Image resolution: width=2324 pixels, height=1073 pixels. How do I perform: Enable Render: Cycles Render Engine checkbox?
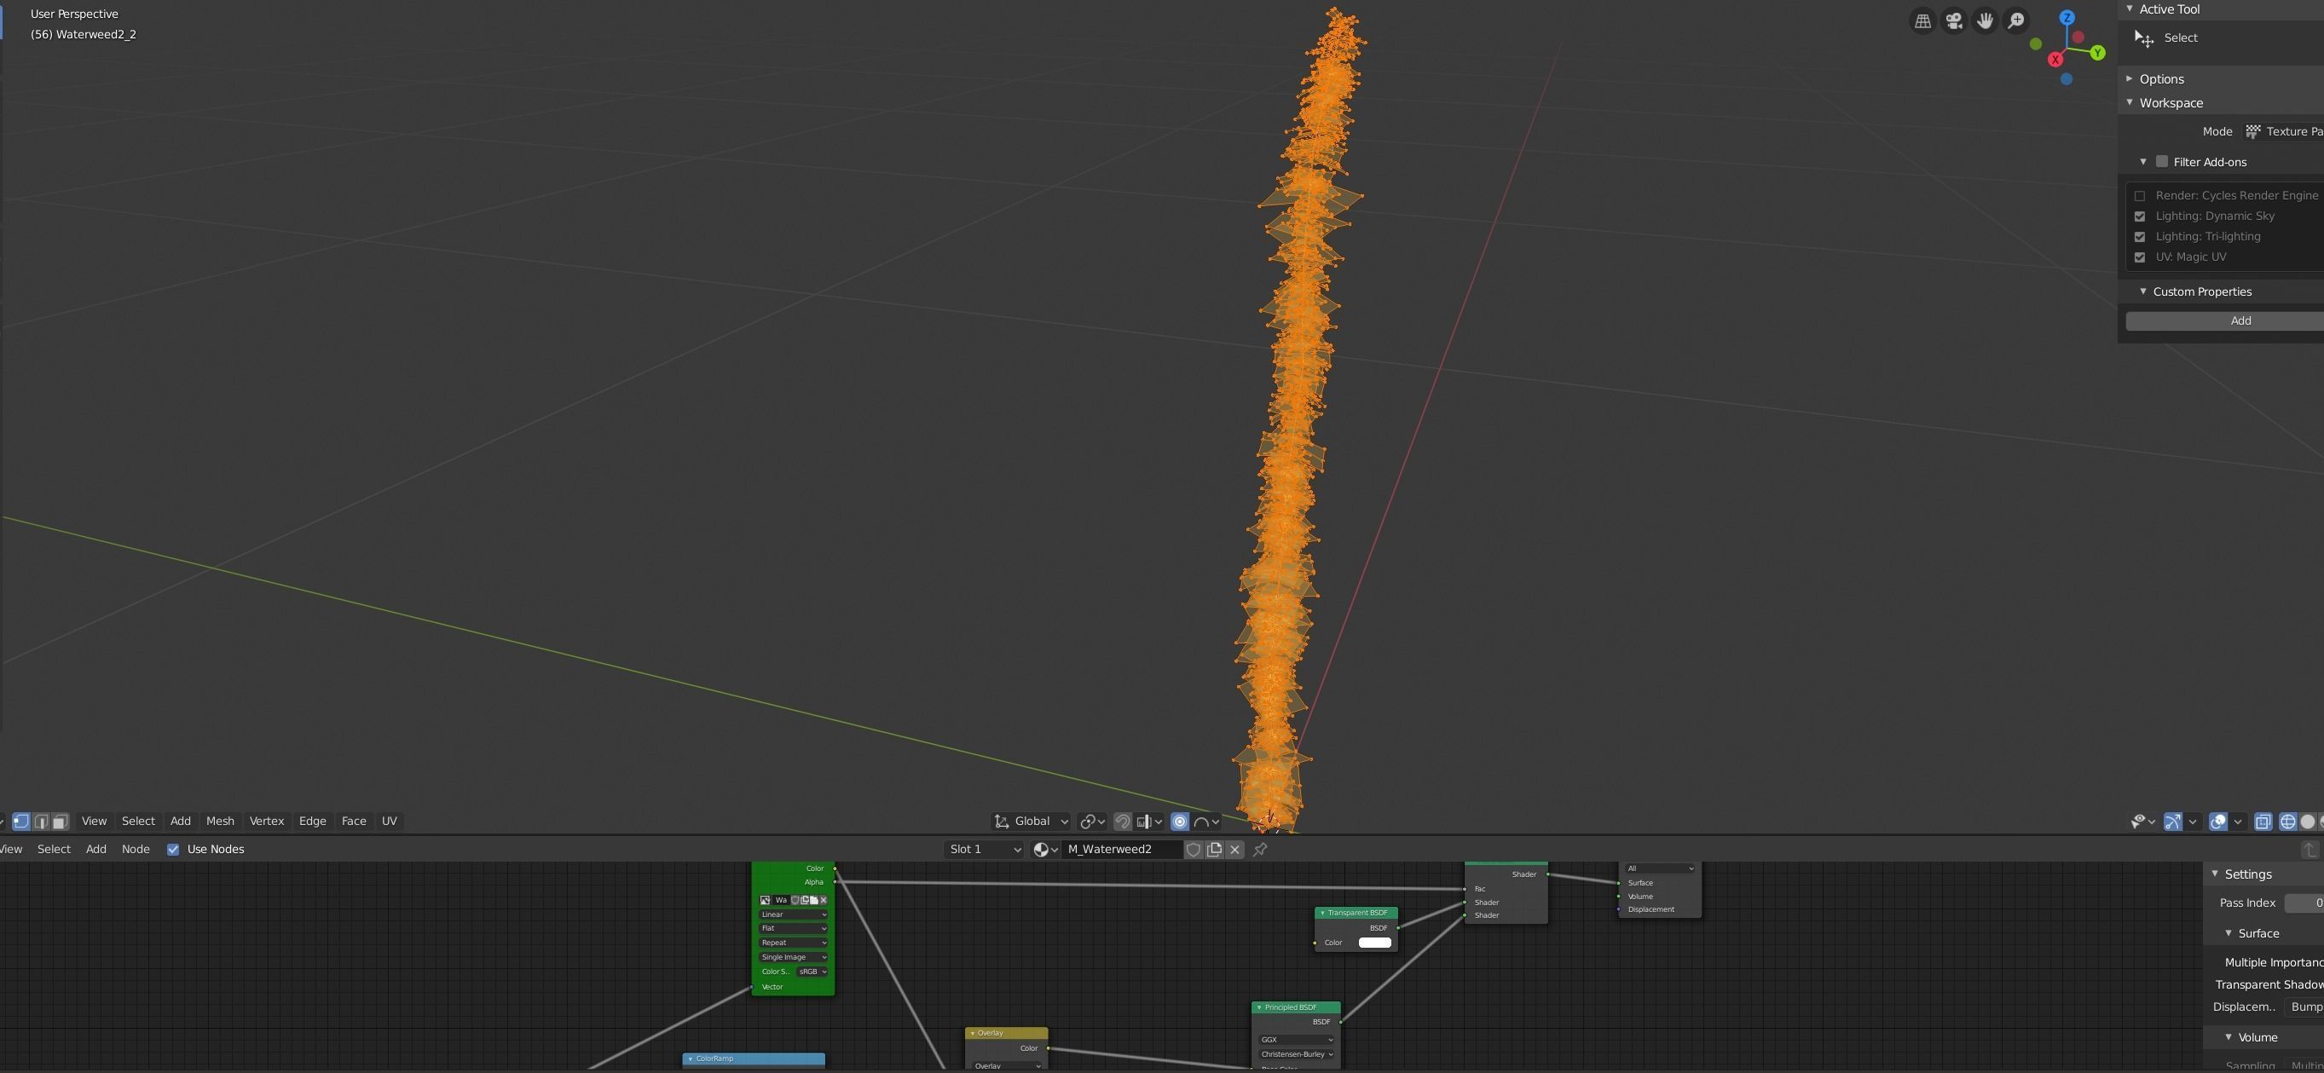pyautogui.click(x=2139, y=196)
